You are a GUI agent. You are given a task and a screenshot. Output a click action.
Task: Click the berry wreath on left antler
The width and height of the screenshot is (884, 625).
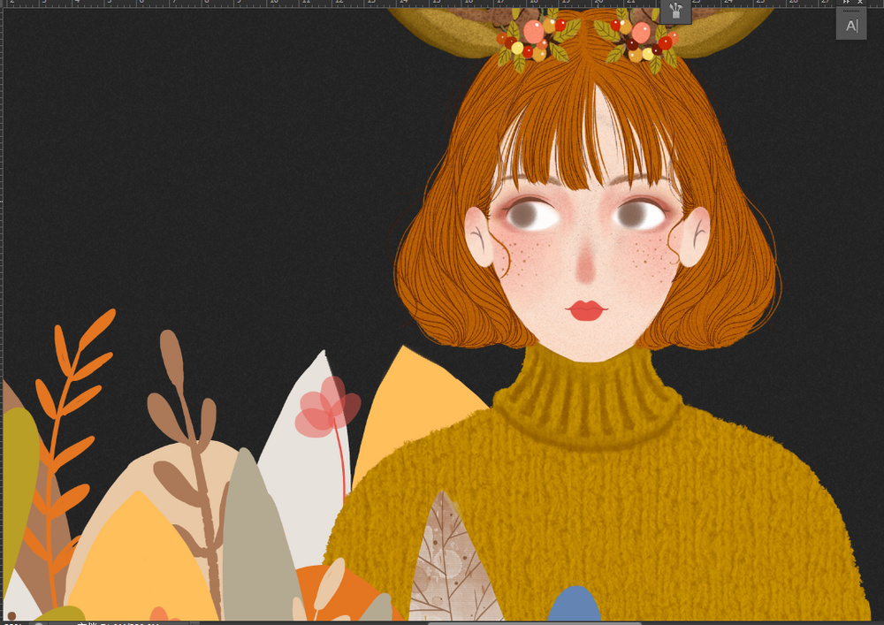[535, 38]
